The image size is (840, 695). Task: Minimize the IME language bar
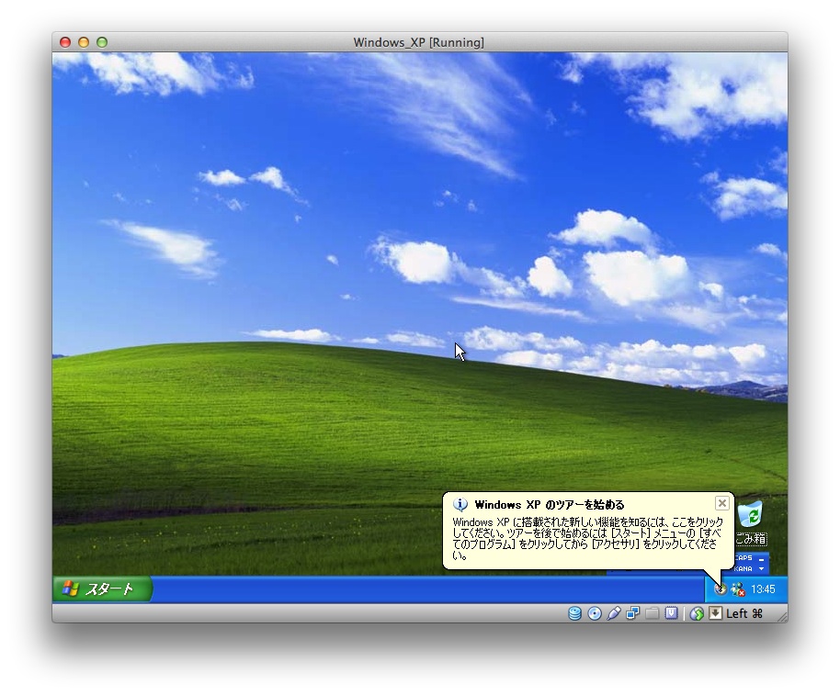(x=762, y=558)
